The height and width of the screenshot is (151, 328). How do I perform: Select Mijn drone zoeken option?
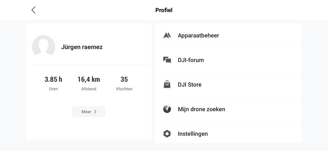201,109
